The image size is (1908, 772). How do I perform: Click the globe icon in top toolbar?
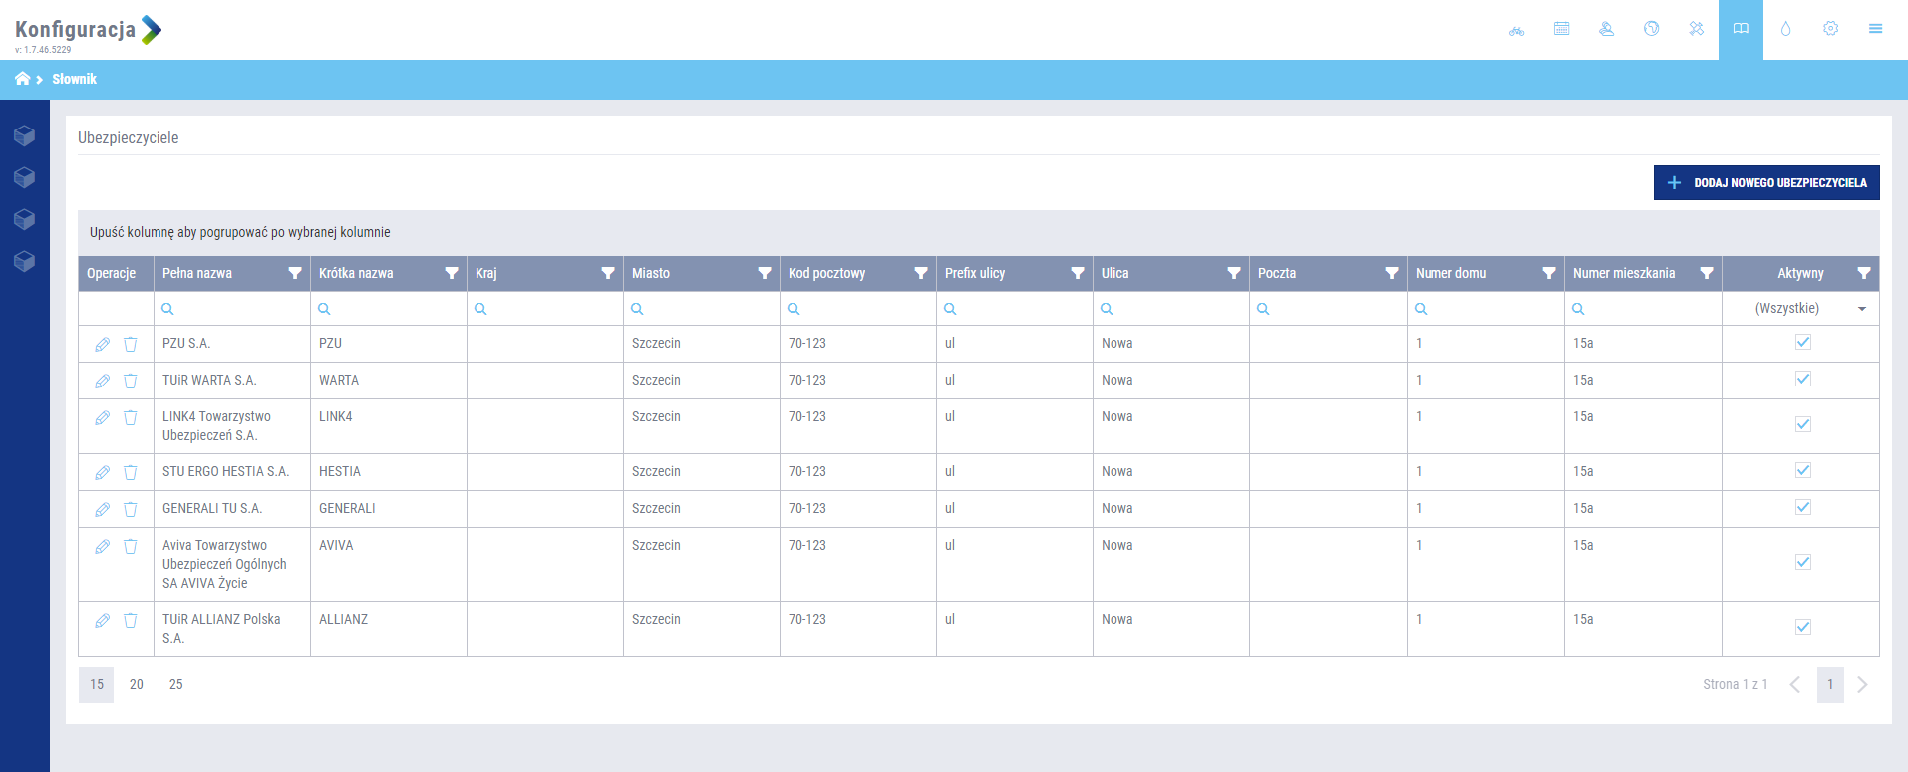[1651, 29]
